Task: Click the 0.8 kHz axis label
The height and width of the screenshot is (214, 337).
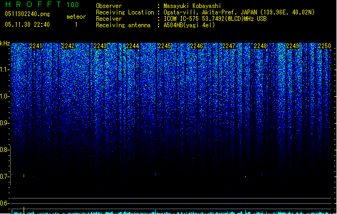Action: point(4,150)
